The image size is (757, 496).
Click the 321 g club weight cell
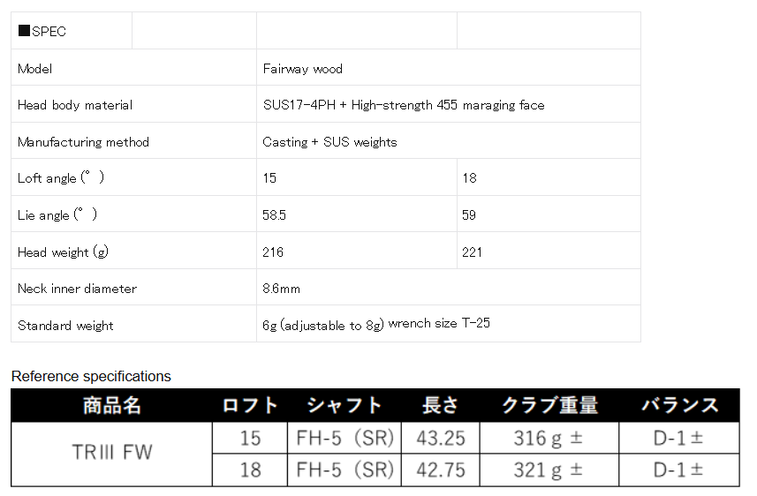click(x=549, y=470)
